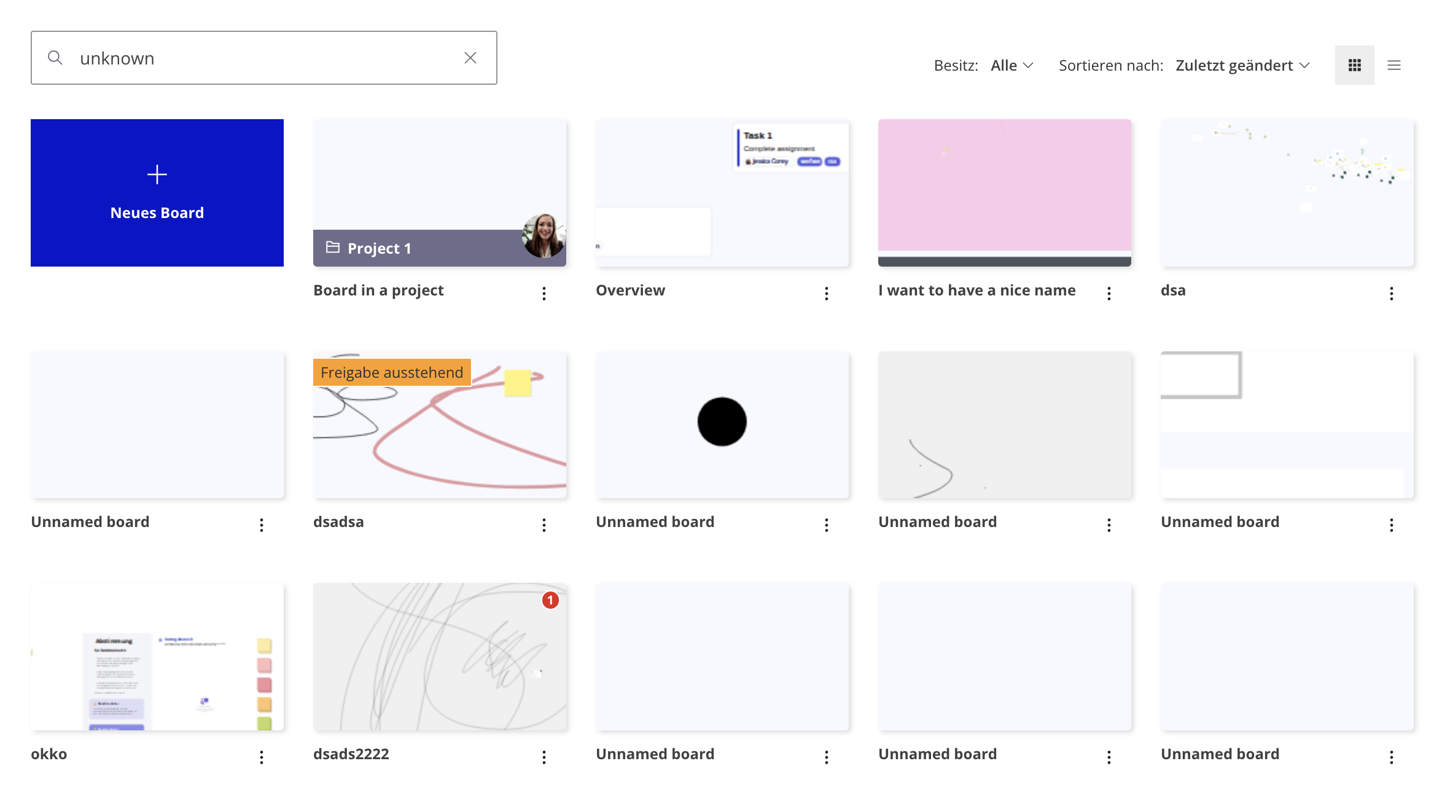
Task: Click the Freigabe ausstehend label on dsadsa
Action: [x=392, y=372]
